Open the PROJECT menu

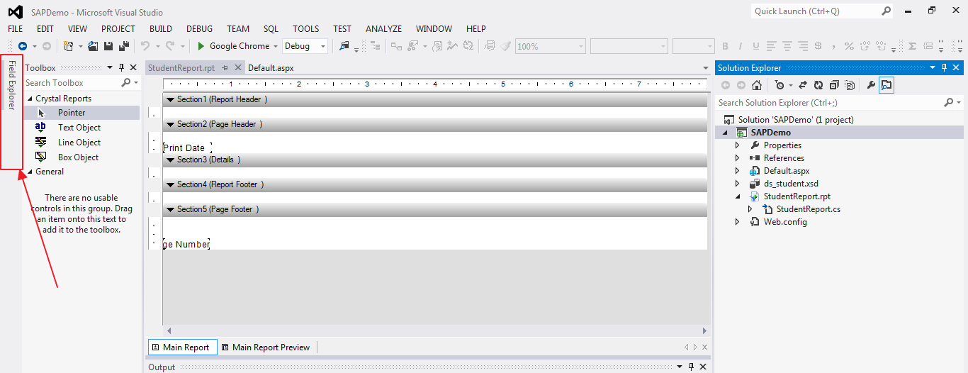(118, 29)
